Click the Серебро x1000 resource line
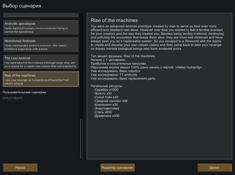The height and width of the screenshot is (175, 235). (x=106, y=90)
